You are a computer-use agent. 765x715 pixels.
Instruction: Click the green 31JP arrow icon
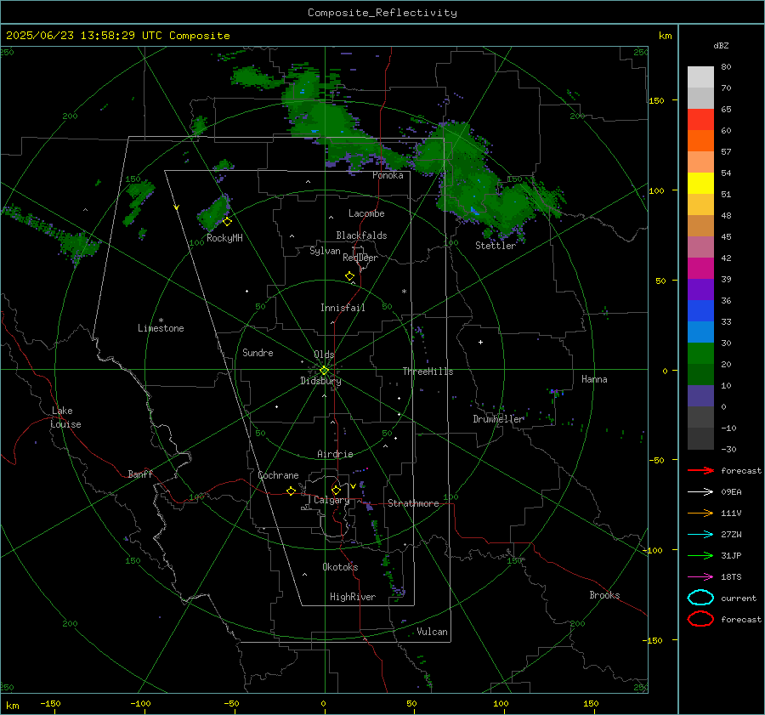pos(700,555)
